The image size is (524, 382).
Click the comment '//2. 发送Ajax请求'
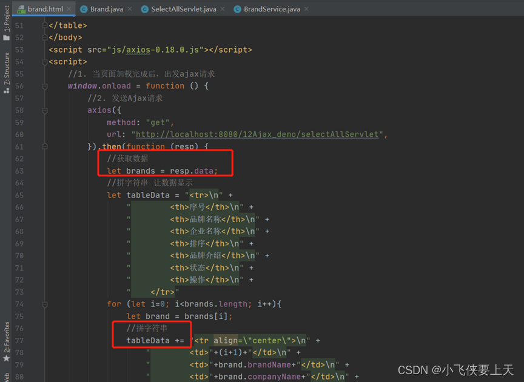pos(125,98)
